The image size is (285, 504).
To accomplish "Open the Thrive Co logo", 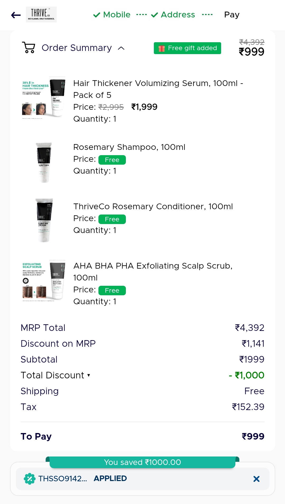I will coord(41,15).
